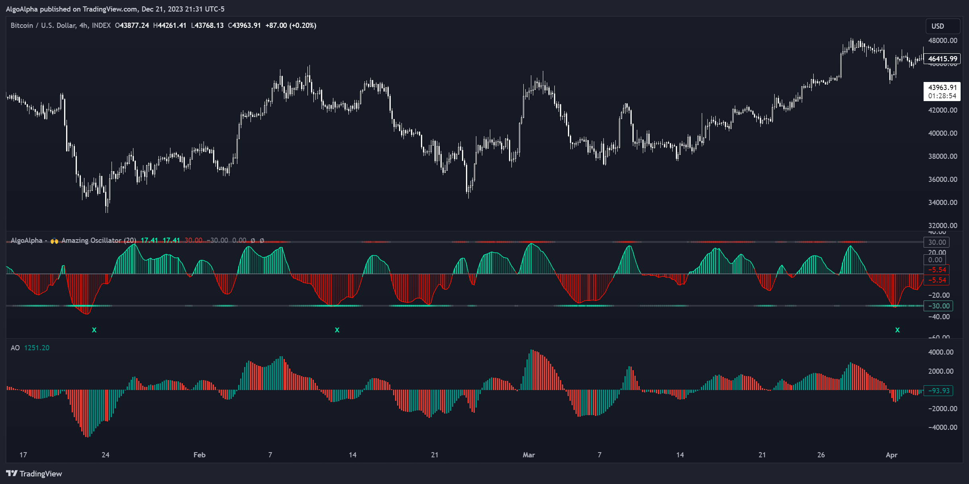Click the close value C43963.91
Screen dimensions: 969x484
[x=244, y=25]
